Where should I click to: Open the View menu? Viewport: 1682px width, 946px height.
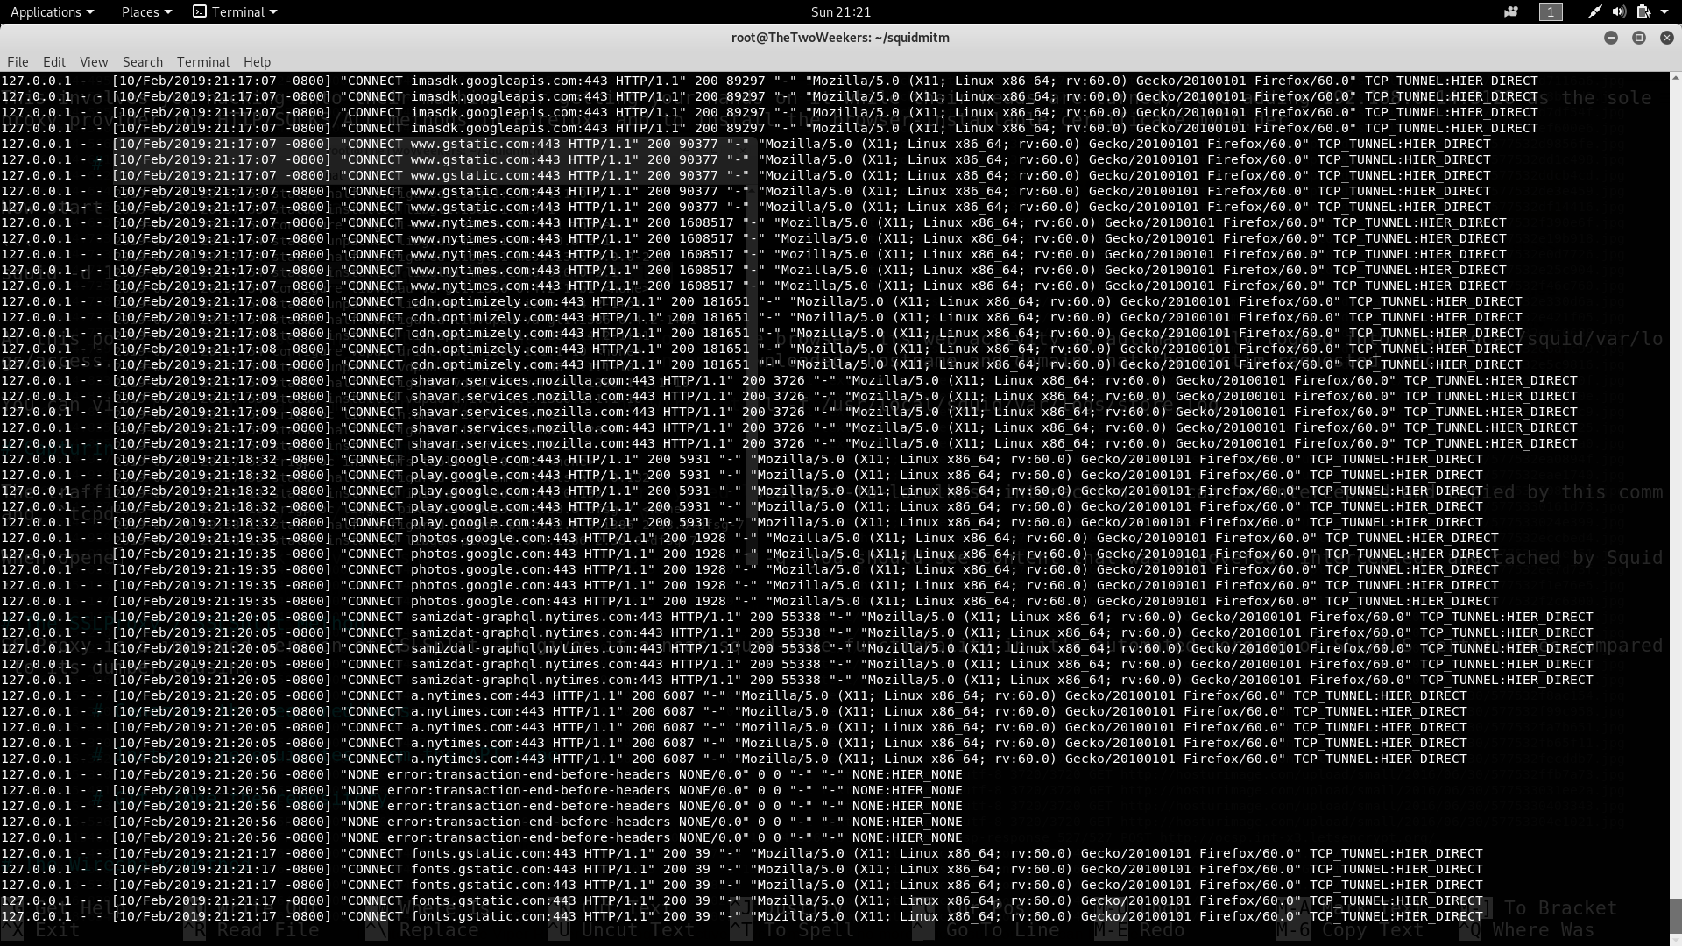click(x=94, y=62)
